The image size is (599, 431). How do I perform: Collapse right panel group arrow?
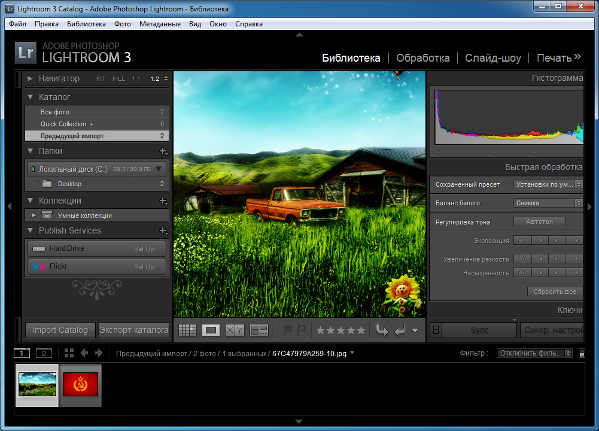point(589,207)
